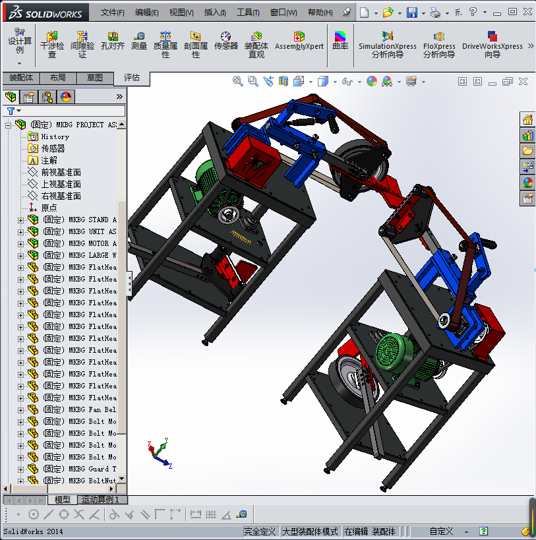Click the New document icon
Screen dimensions: 536x540
[x=364, y=13]
